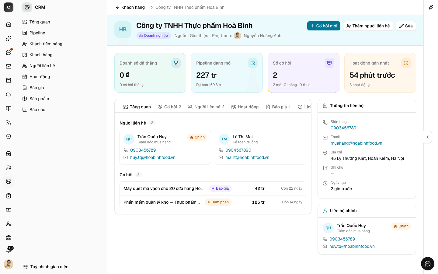
Task: Click the Sửa edit button
Action: click(x=406, y=26)
